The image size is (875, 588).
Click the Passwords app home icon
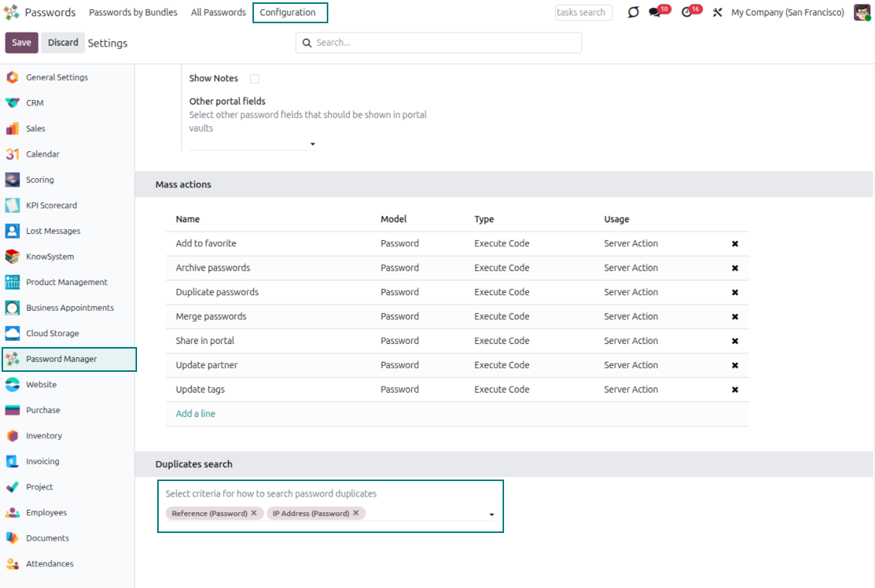point(12,12)
